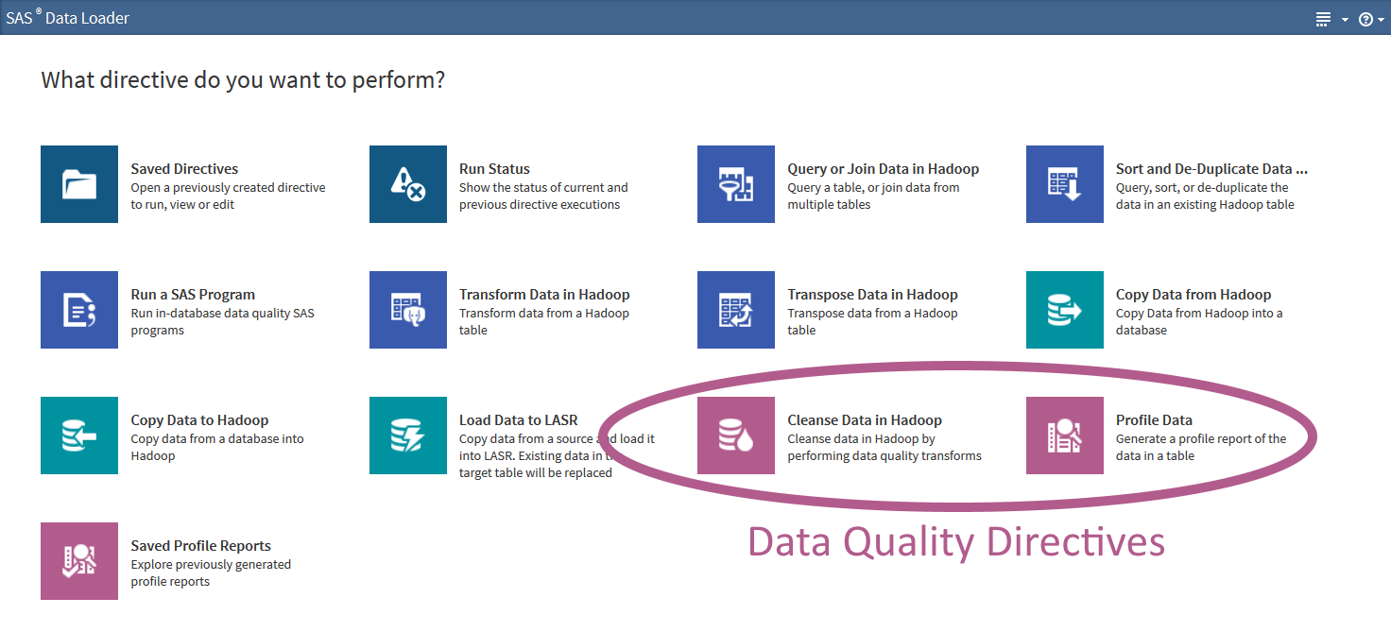The image size is (1391, 632).
Task: Open the Copy Data from Hadoop icon
Action: (x=1064, y=310)
